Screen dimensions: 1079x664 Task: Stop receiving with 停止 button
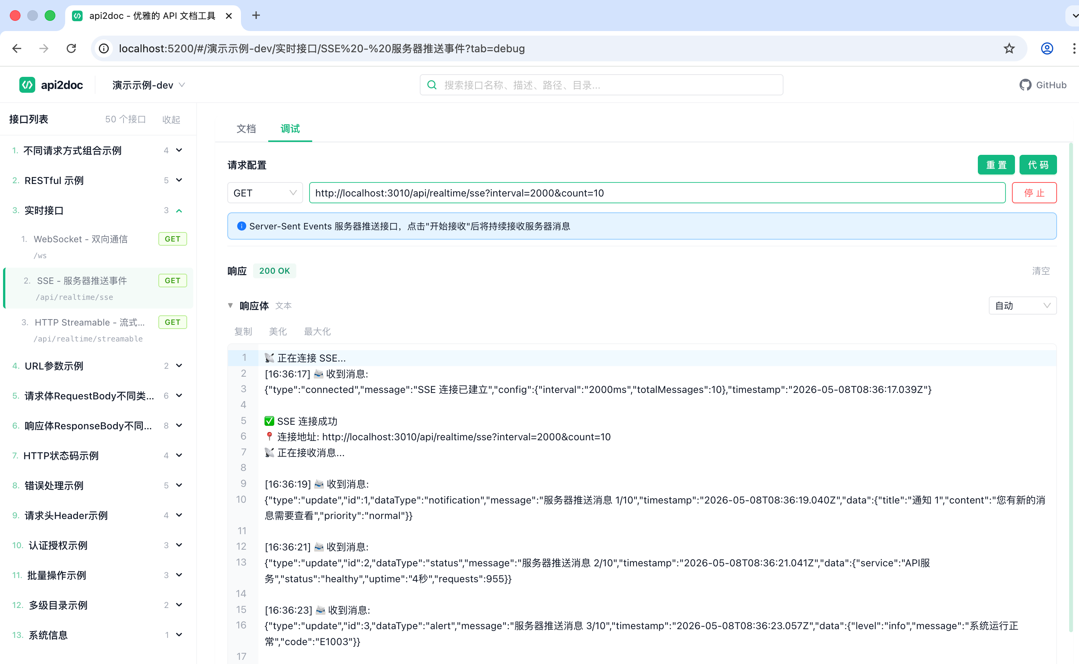tap(1034, 193)
